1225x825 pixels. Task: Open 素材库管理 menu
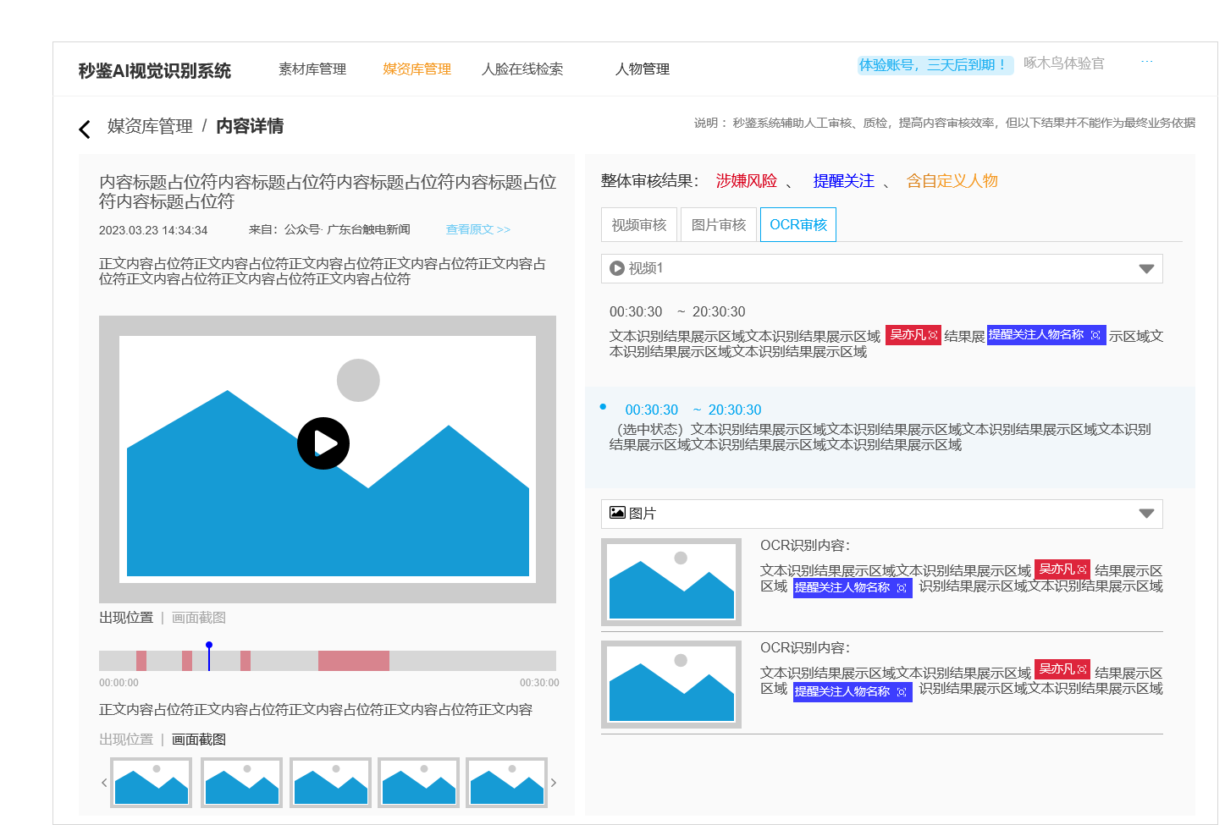312,69
